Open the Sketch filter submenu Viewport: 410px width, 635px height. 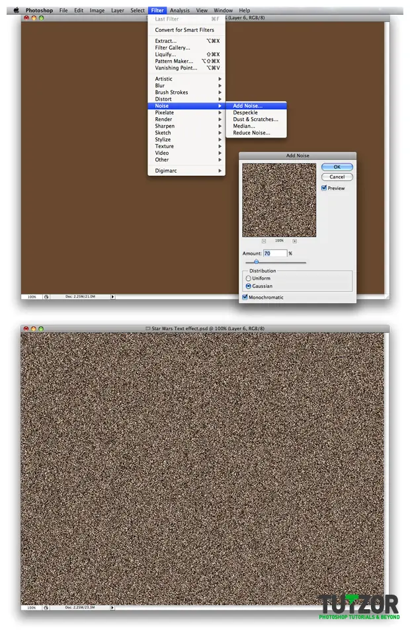(x=186, y=133)
